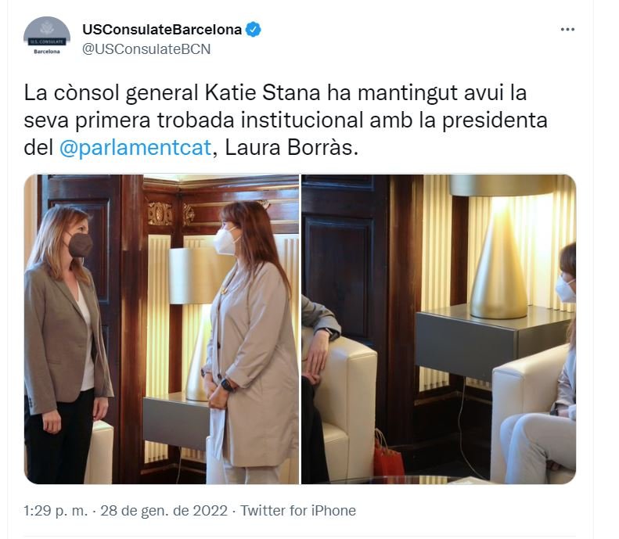Open the tweet's three-dot more options
The image size is (619, 539).
point(568,30)
